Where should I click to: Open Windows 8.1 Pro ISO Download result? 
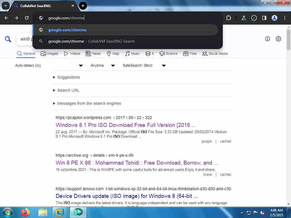pyautogui.click(x=126, y=125)
